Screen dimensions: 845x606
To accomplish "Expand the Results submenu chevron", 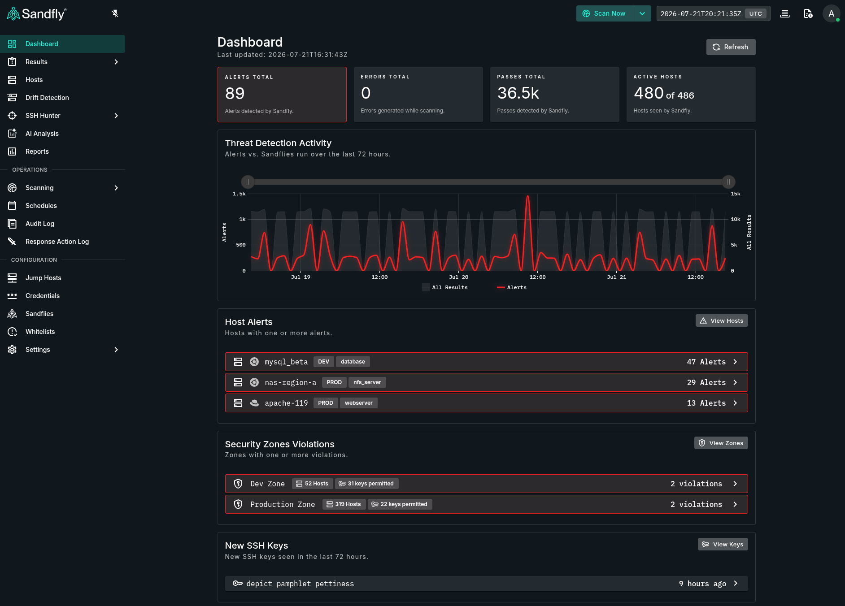I will tap(116, 62).
